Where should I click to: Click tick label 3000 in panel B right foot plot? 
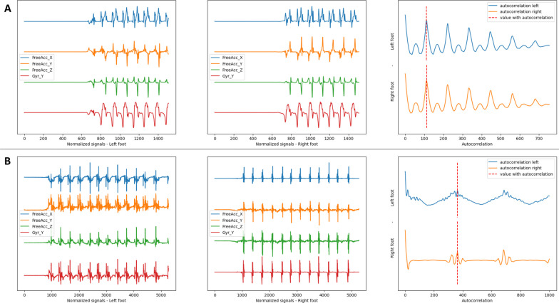point(297,295)
